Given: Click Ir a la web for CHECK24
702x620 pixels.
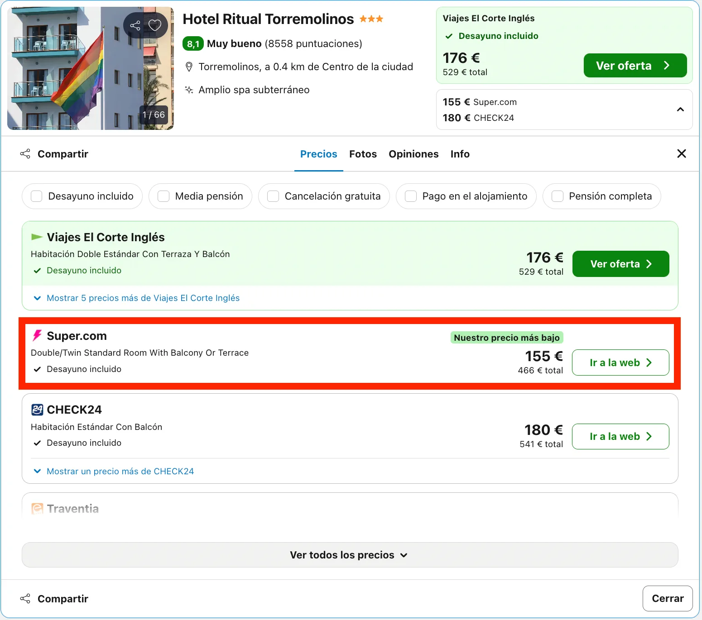Looking at the screenshot, I should [x=620, y=436].
